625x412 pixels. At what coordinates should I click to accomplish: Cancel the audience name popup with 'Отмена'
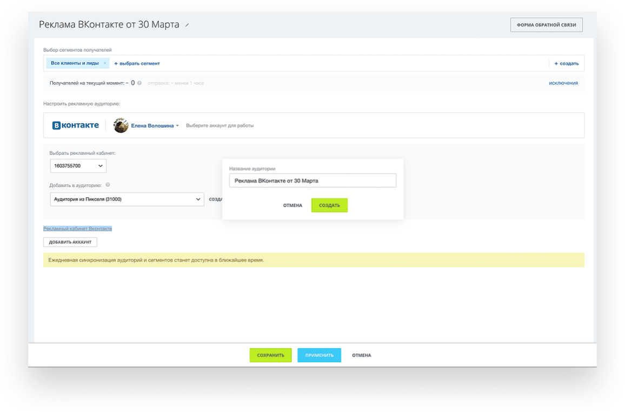(x=292, y=205)
